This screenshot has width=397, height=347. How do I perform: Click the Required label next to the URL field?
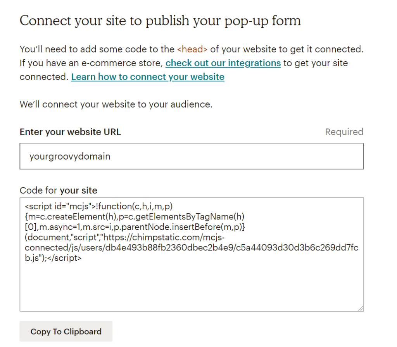click(344, 132)
